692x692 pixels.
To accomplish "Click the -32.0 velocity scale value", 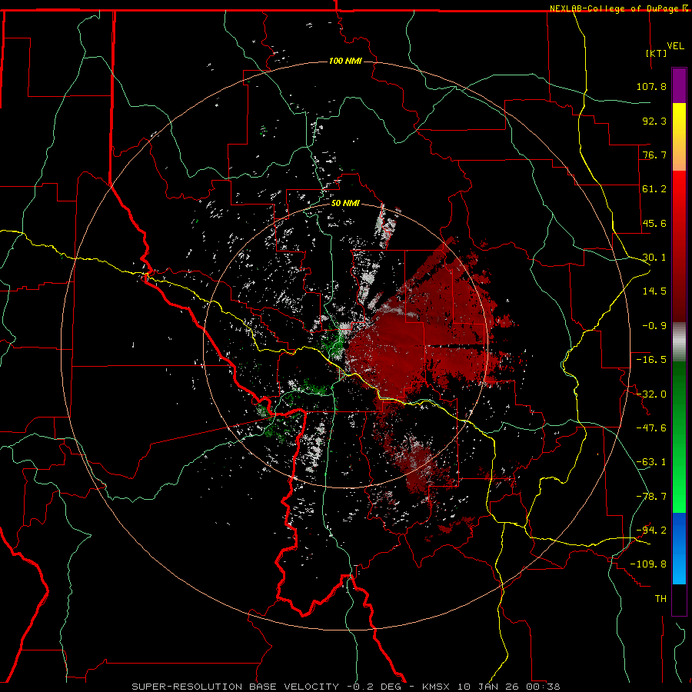I will (651, 394).
